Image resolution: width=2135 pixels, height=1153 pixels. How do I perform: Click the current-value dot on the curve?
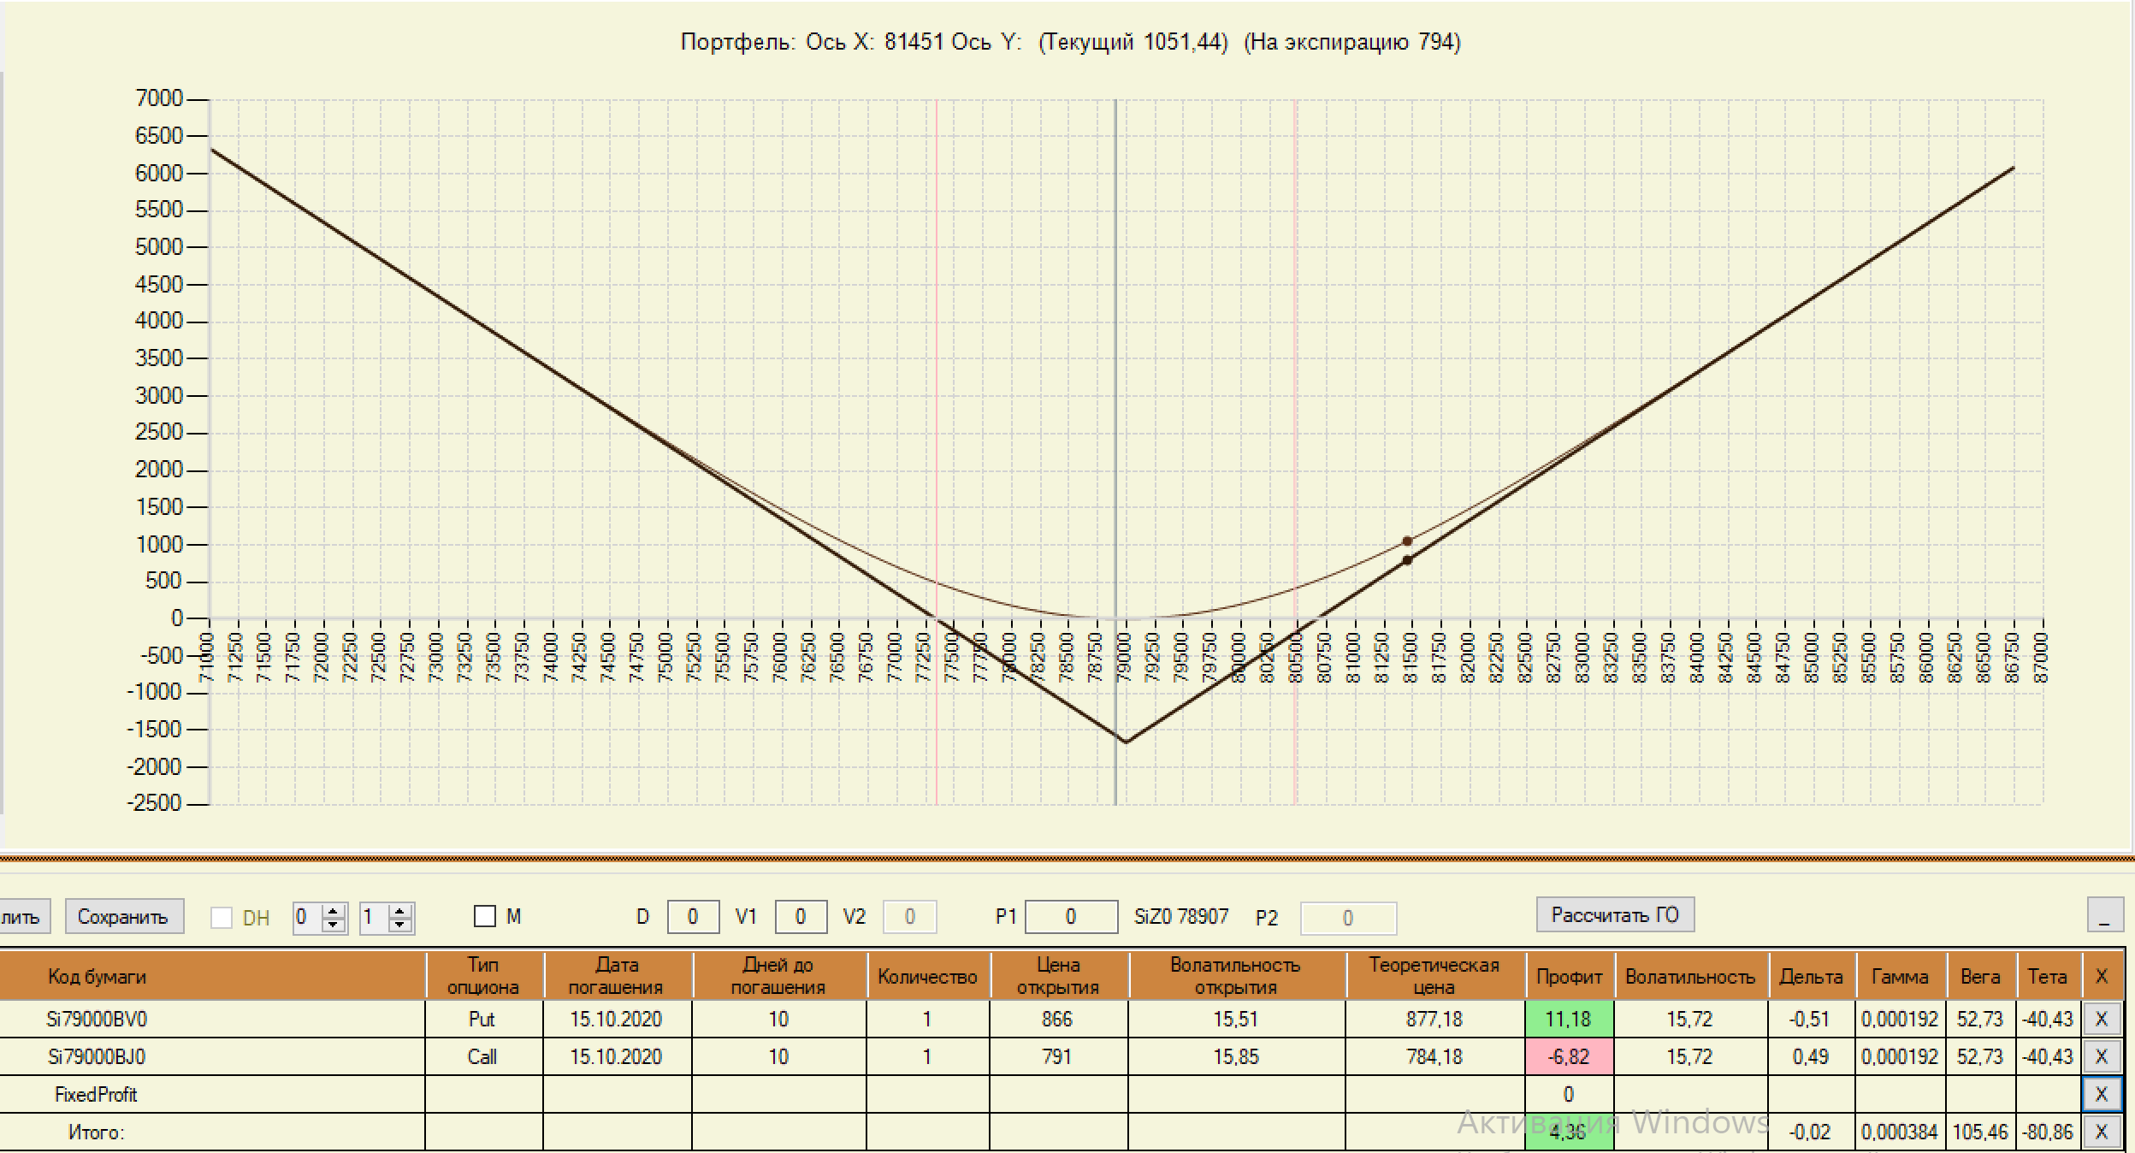pos(1407,541)
